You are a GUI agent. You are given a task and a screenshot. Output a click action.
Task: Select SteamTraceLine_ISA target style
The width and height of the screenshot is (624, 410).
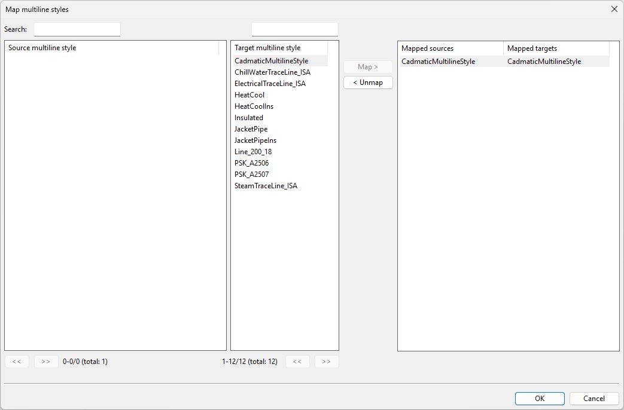[266, 186]
